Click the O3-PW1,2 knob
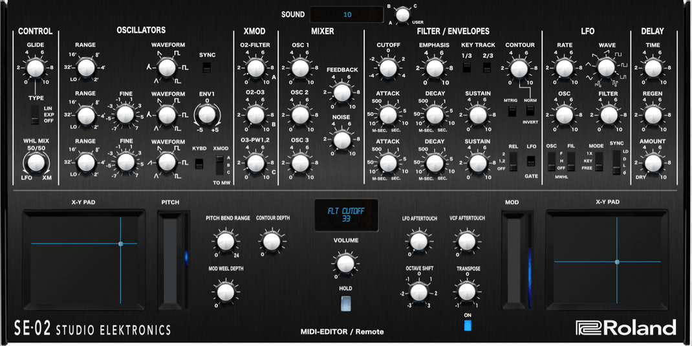Screen dimensions: 692x346 255,163
